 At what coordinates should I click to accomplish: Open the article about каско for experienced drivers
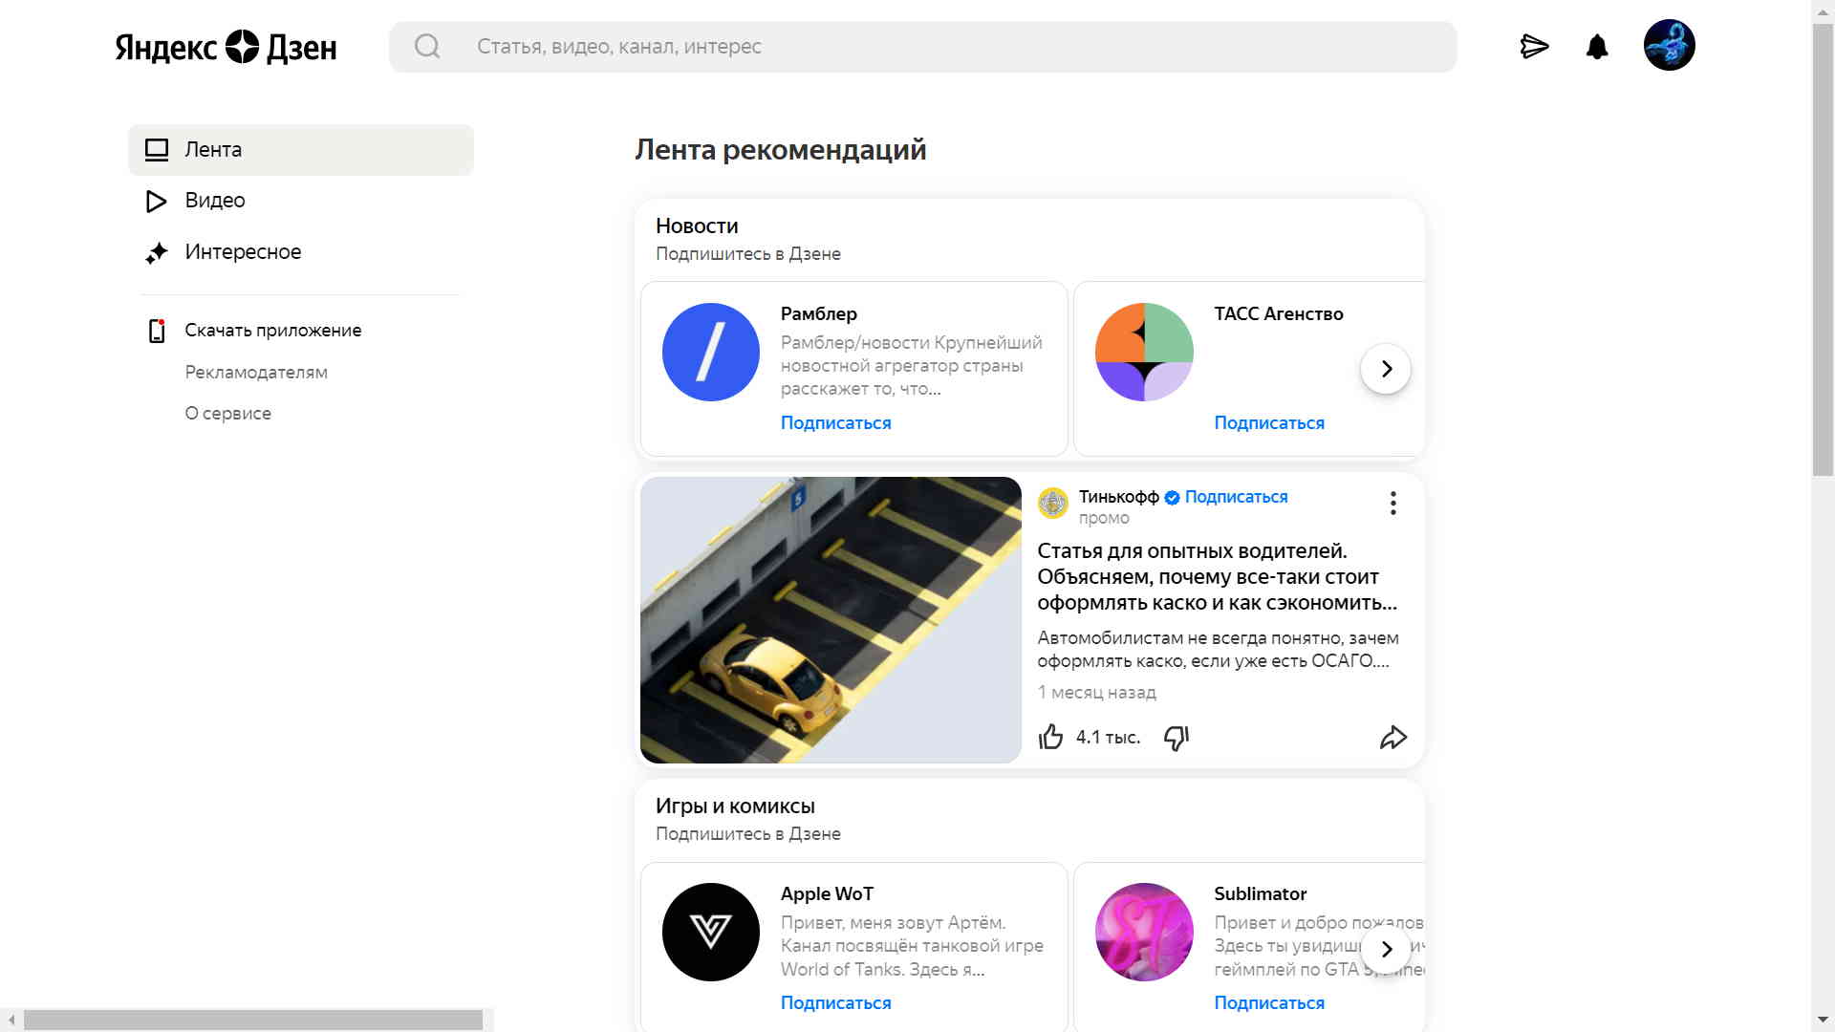tap(1217, 577)
